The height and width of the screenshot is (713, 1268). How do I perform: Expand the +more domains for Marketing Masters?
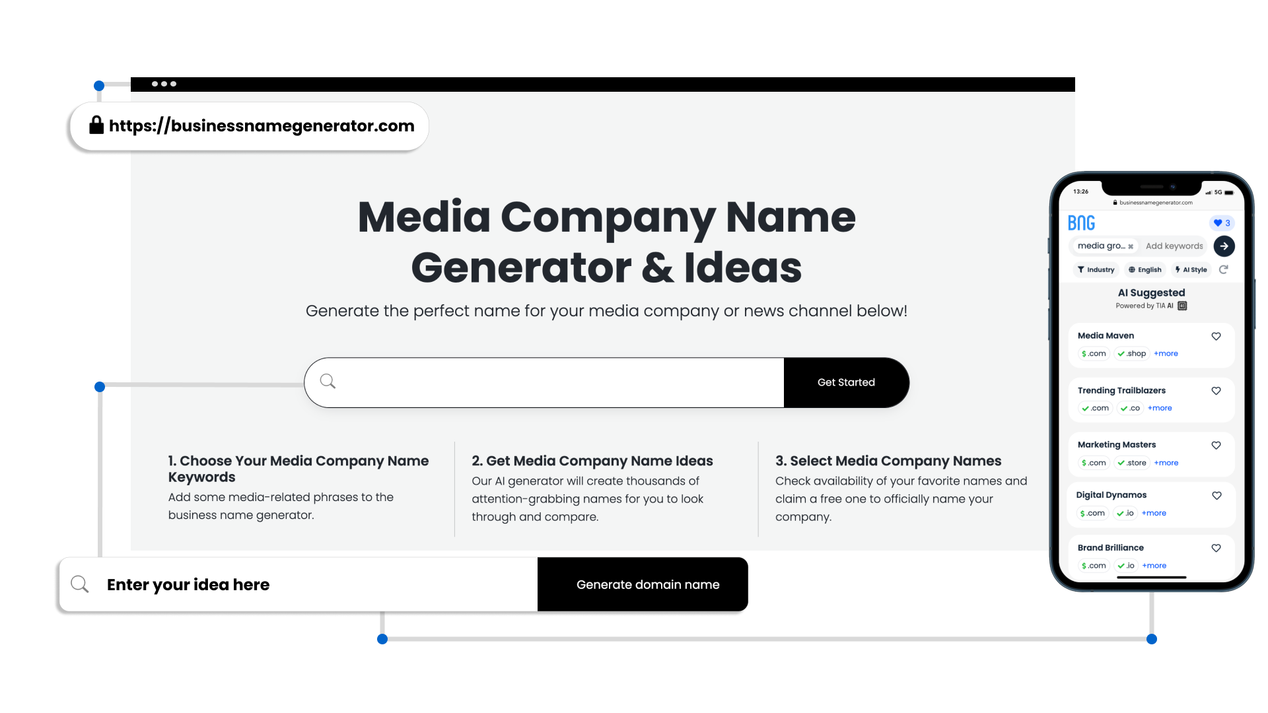1166,462
